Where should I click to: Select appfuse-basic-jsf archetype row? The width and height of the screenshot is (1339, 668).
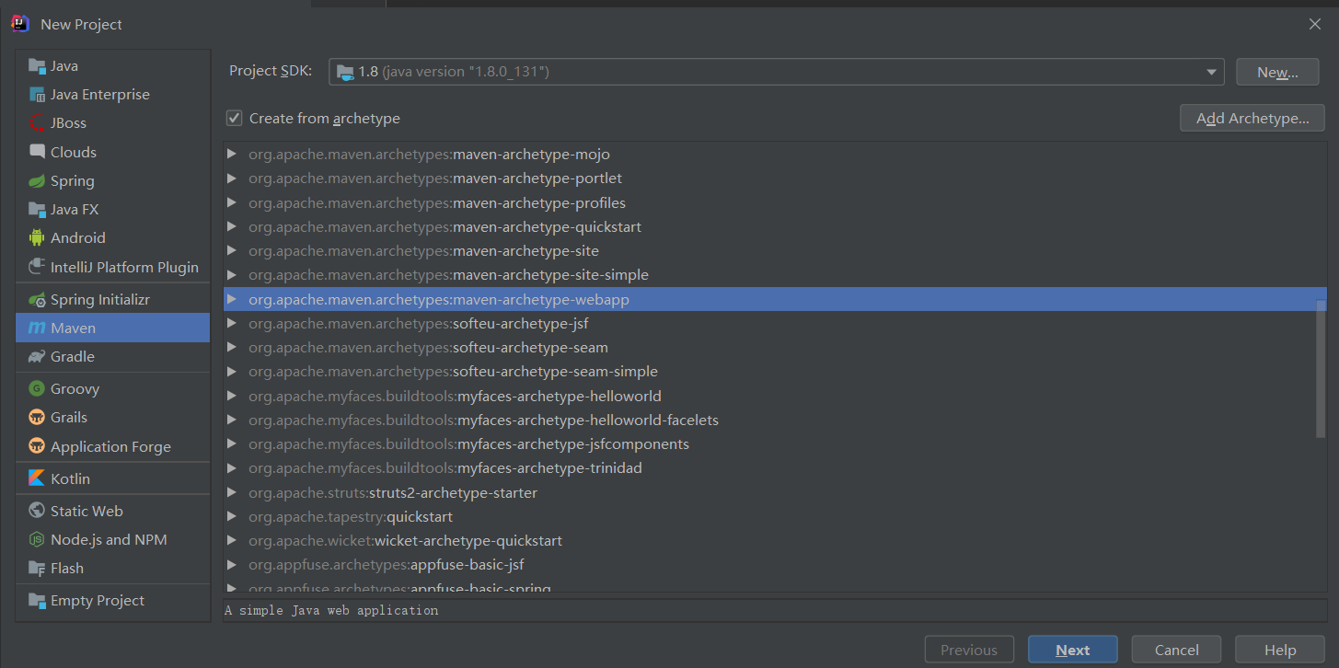click(x=775, y=564)
